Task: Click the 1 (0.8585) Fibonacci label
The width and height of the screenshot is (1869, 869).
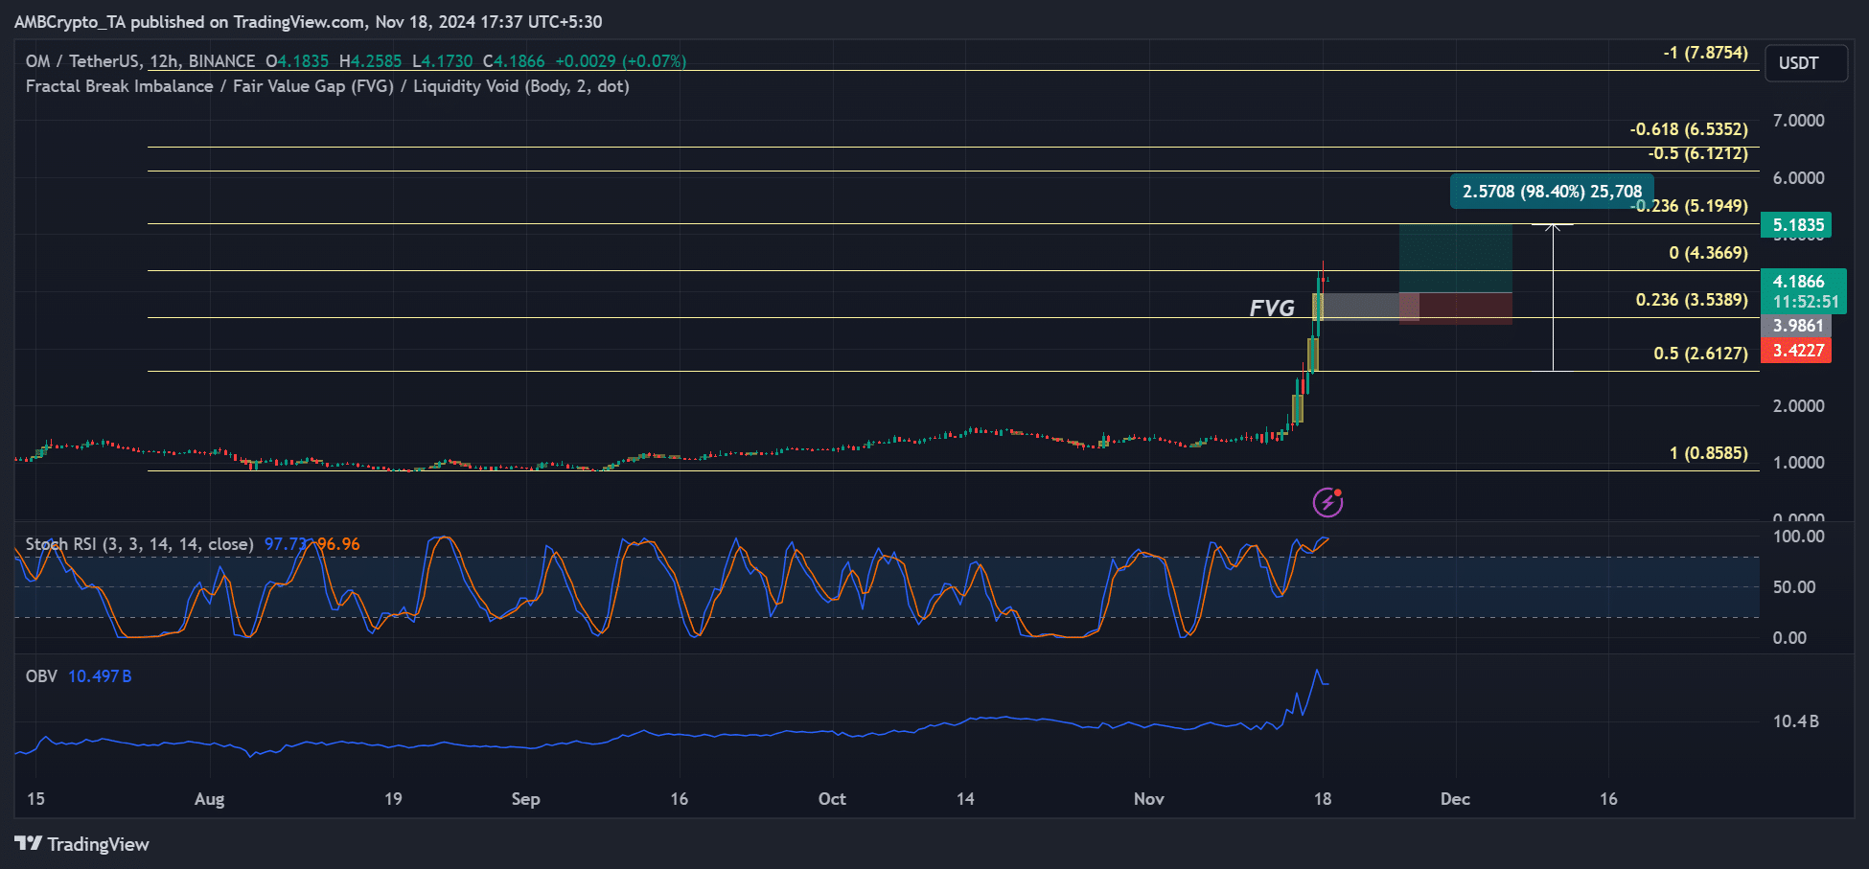Action: click(1708, 453)
